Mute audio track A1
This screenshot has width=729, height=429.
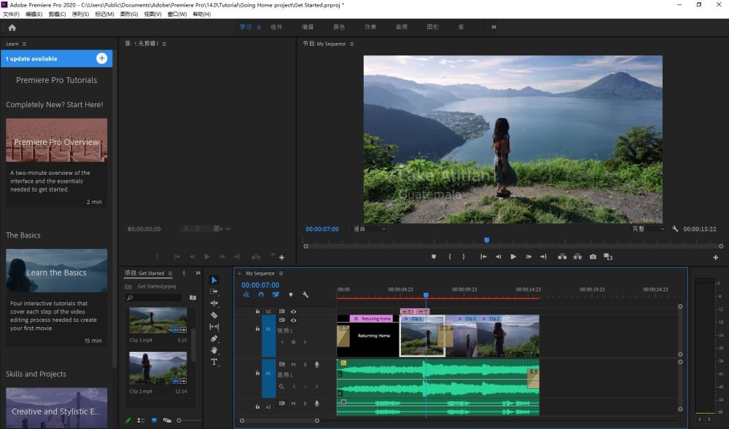[293, 365]
